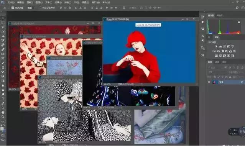Switch to the 调整 (Adjustments) tab
This screenshot has height=146, width=245.
216,37
